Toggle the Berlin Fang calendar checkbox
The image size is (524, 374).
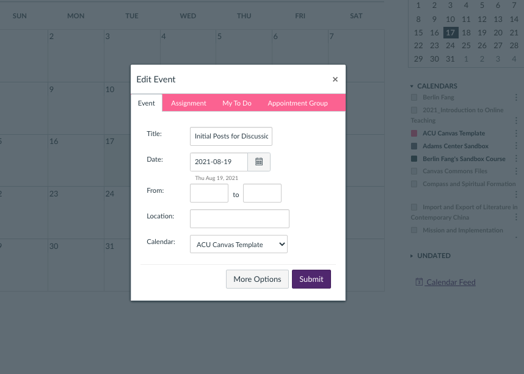tap(414, 98)
